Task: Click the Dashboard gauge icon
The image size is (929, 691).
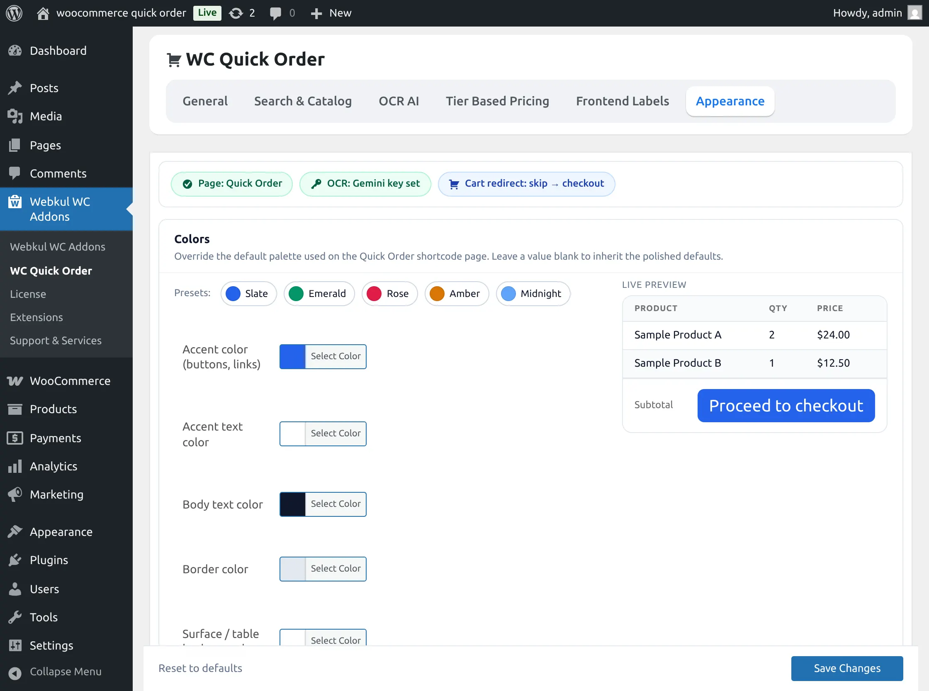Action: point(15,51)
